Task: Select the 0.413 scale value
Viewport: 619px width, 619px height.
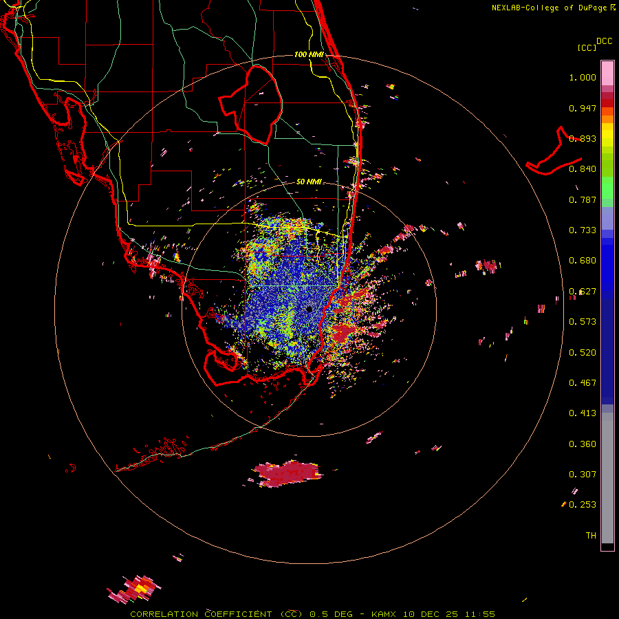Action: pos(583,413)
